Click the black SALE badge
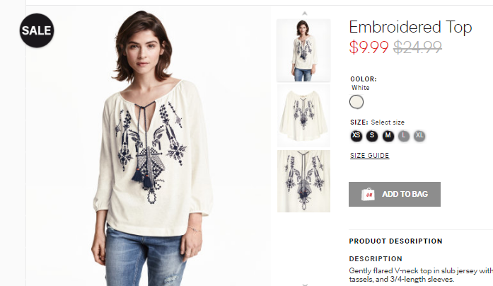 (x=37, y=30)
